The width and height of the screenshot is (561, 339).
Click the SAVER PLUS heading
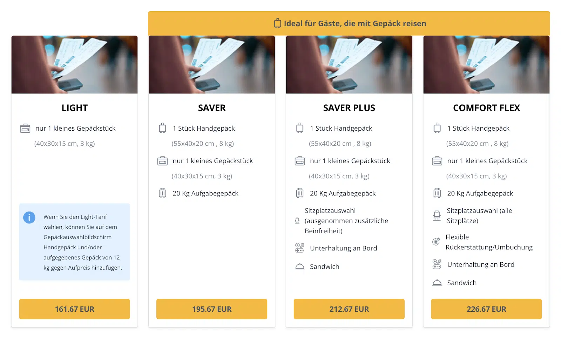[349, 108]
